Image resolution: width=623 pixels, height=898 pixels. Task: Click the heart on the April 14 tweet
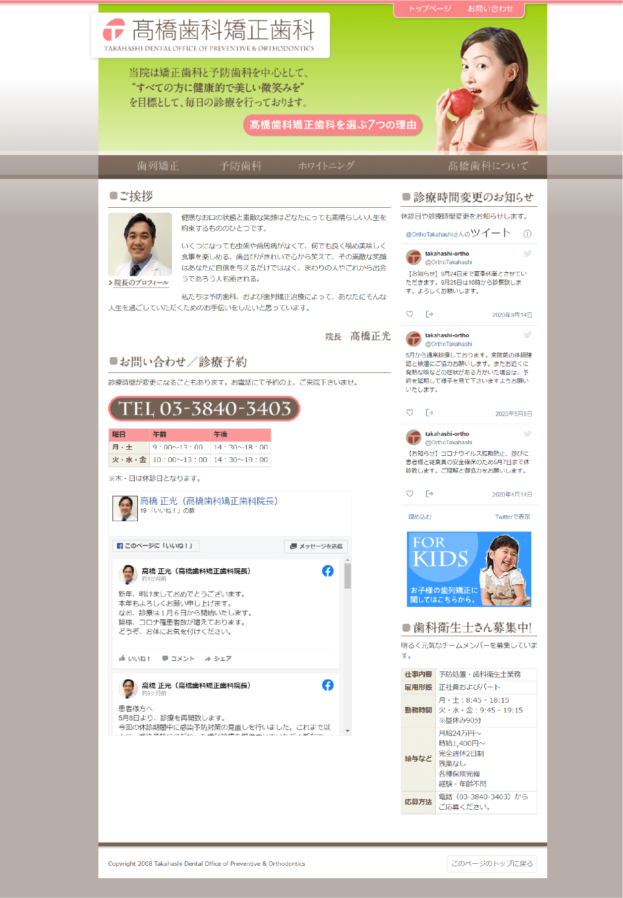(409, 493)
